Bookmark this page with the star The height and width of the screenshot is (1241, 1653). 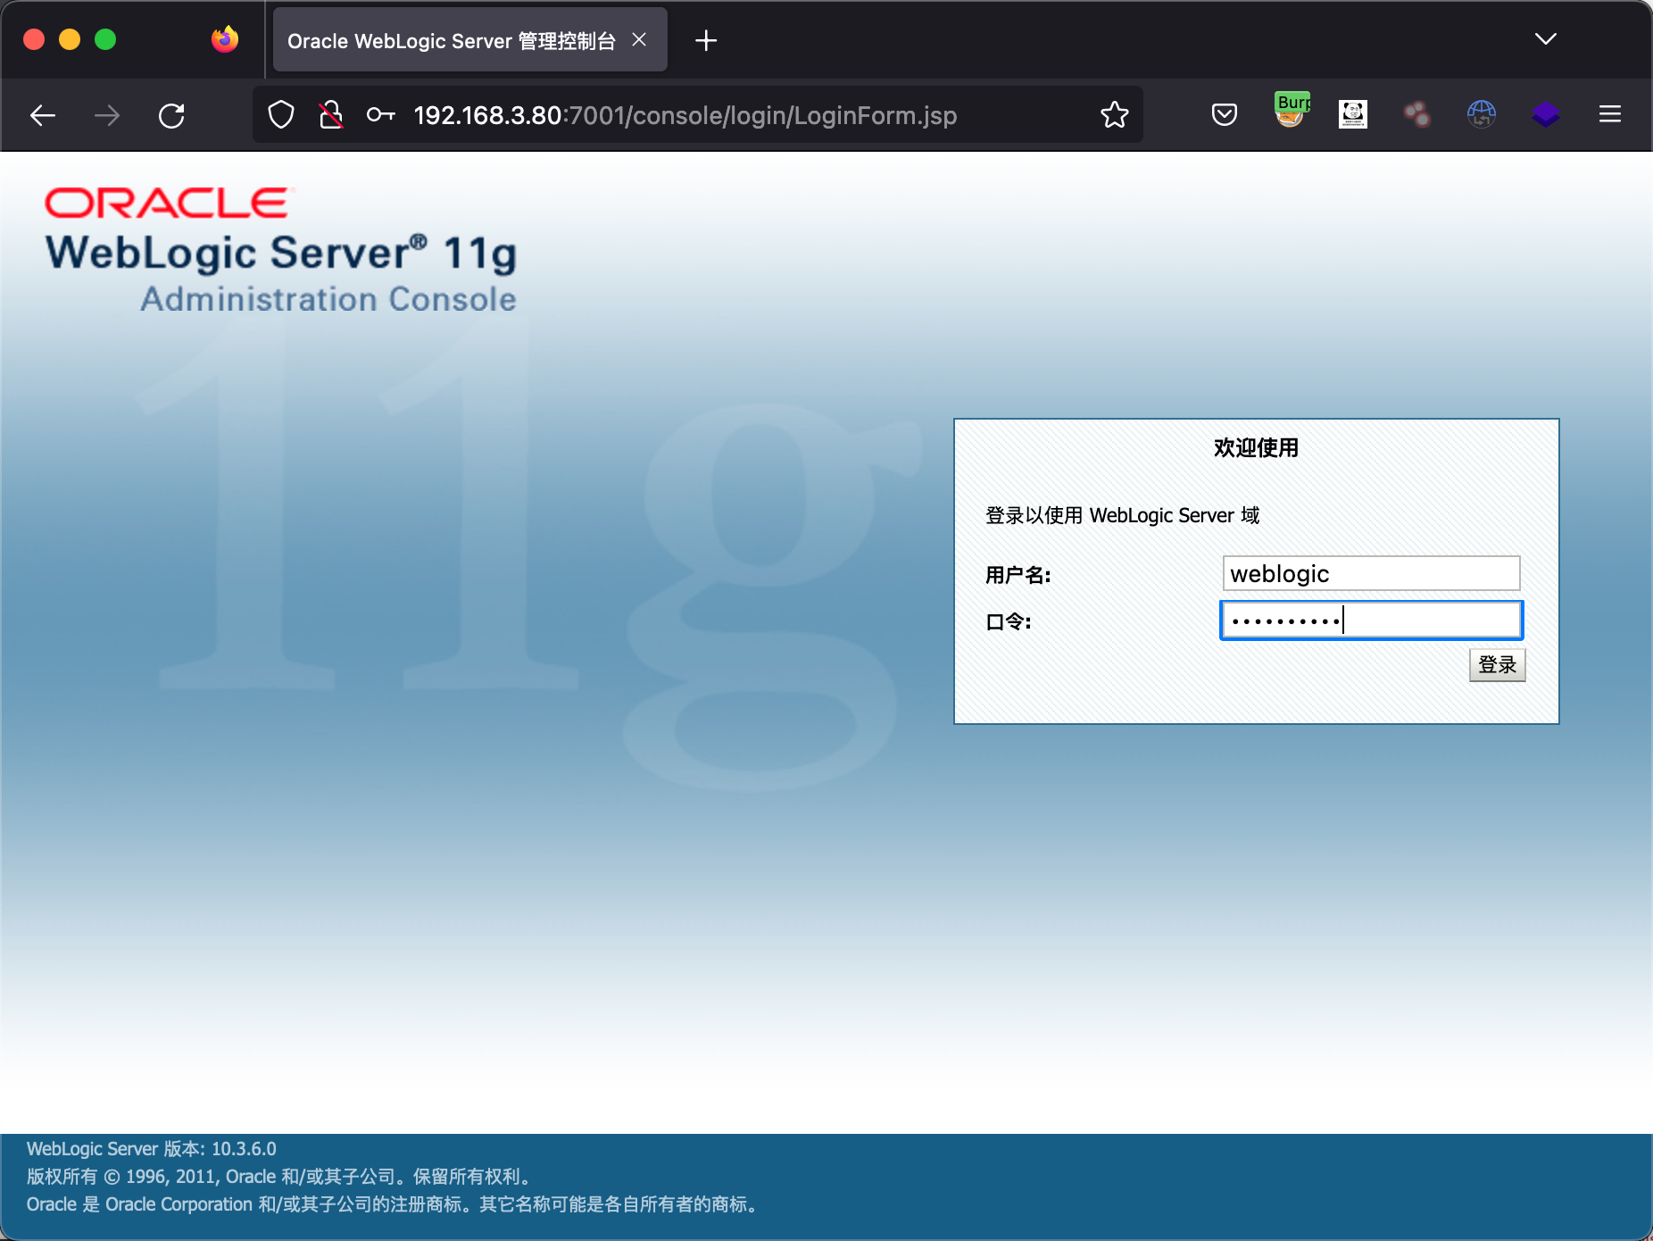(1114, 115)
